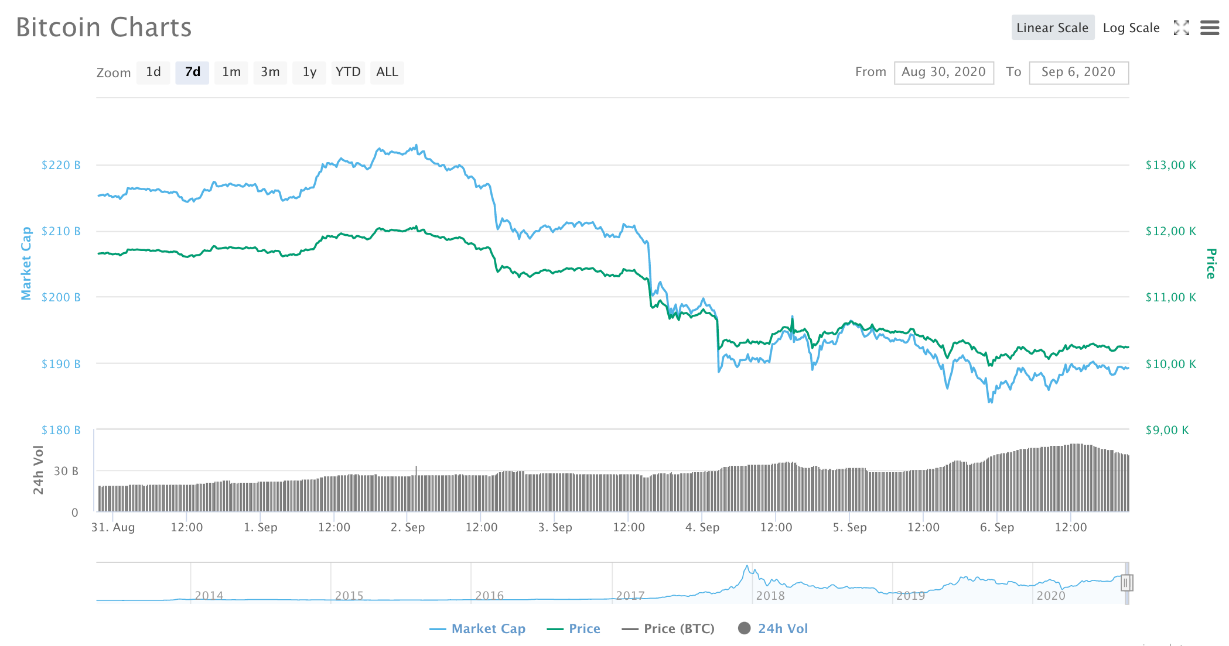The width and height of the screenshot is (1229, 646).
Task: Click the 24h Vol legend circle icon
Action: 744,628
